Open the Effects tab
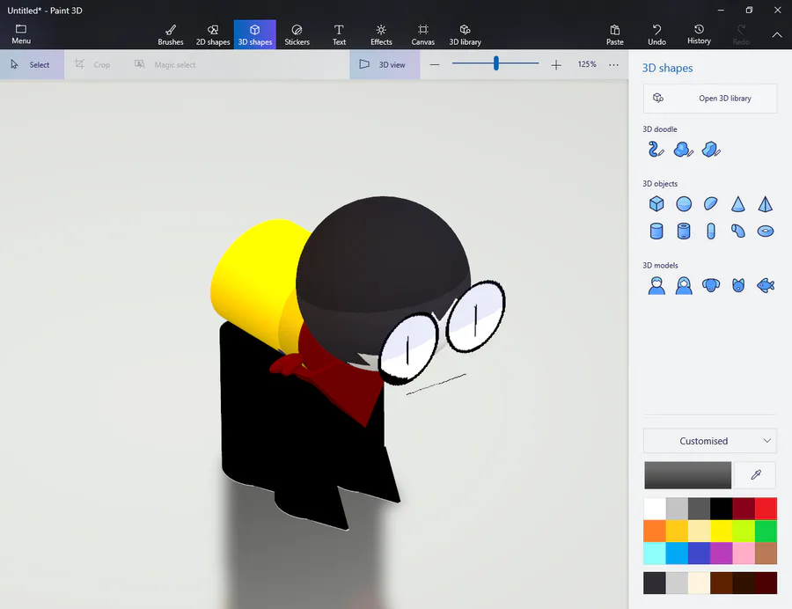The width and height of the screenshot is (792, 609). pyautogui.click(x=381, y=35)
